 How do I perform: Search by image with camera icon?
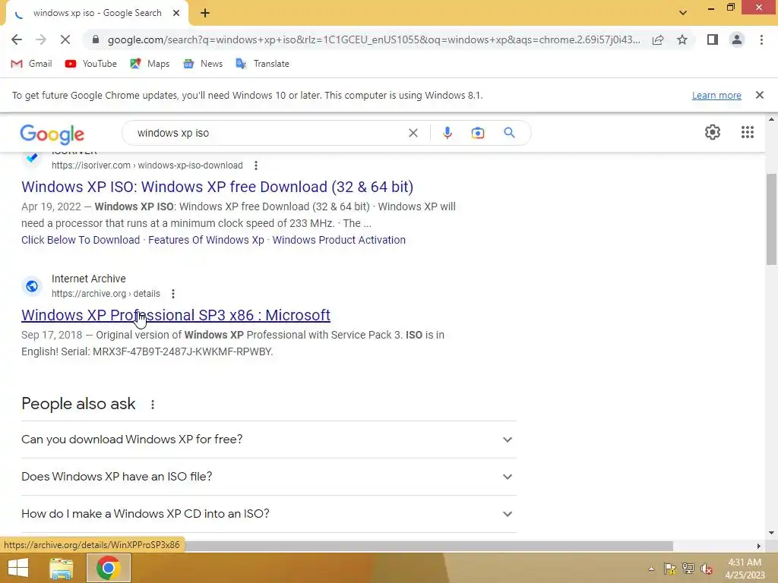[477, 133]
